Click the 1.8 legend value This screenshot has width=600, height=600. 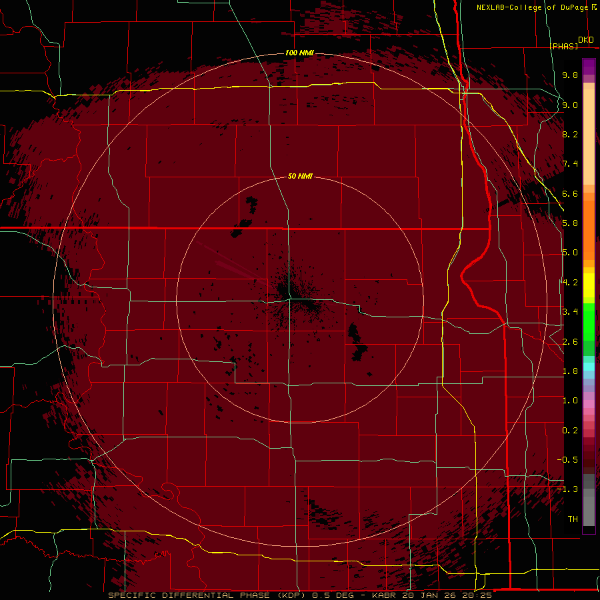click(x=570, y=371)
